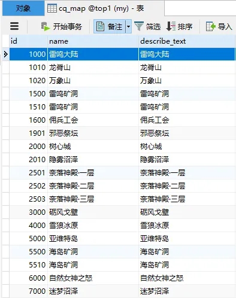Image resolution: width=236 pixels, height=298 pixels.
Task: Select name cell 奈落神殿·一层
Action: tap(93, 173)
